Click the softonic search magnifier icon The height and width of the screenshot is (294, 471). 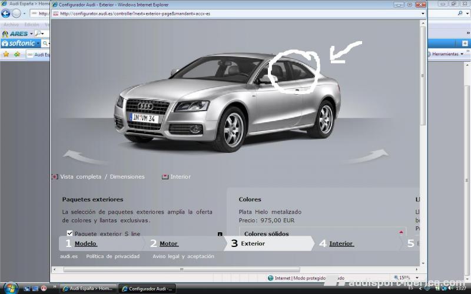tap(45, 44)
